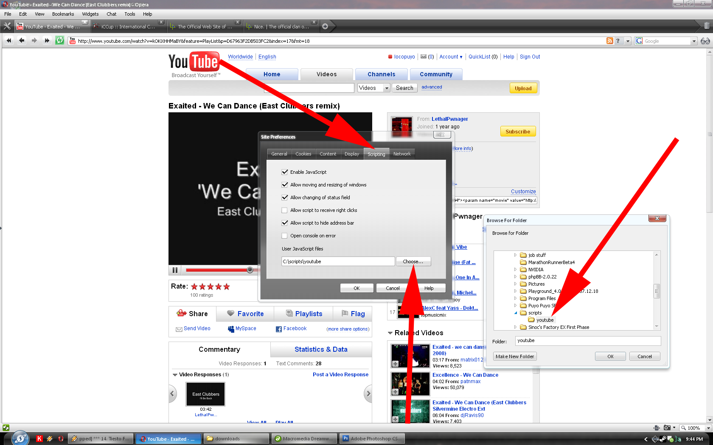
Task: Switch to the Network preferences tab
Action: tap(402, 154)
